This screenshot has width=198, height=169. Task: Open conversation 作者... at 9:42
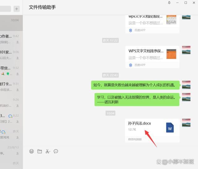(11, 39)
